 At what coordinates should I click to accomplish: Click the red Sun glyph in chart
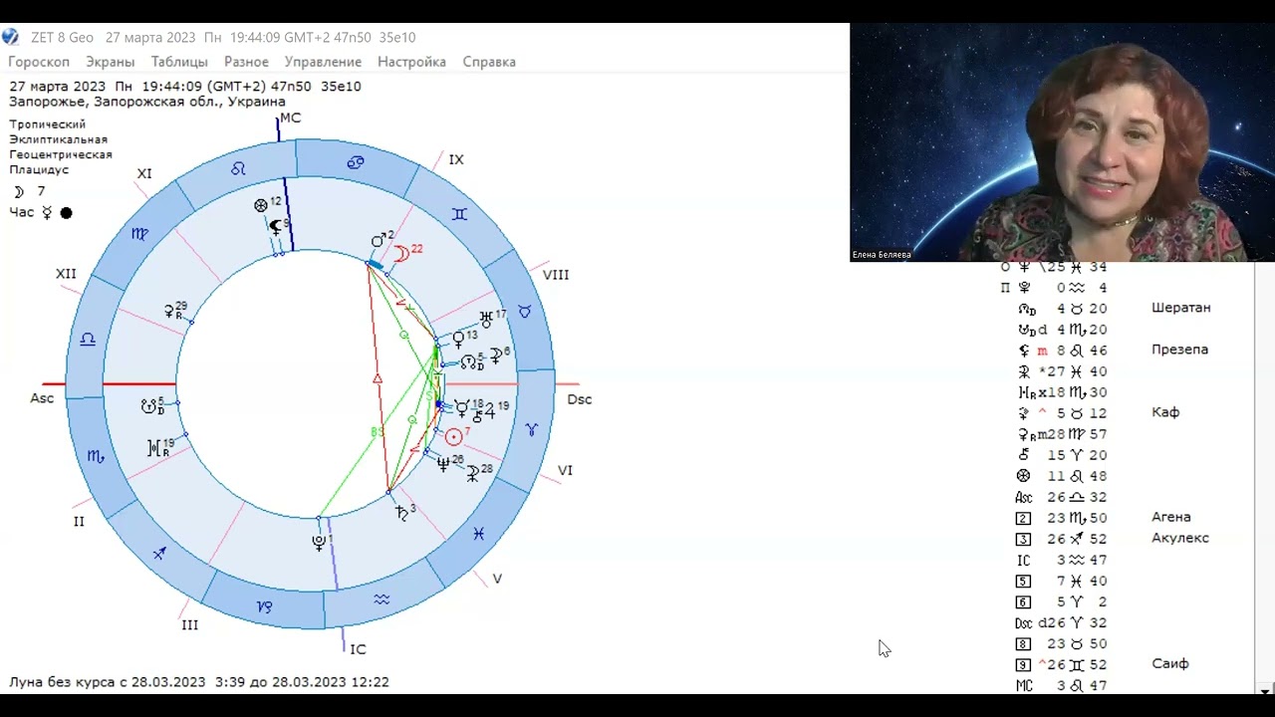[453, 436]
